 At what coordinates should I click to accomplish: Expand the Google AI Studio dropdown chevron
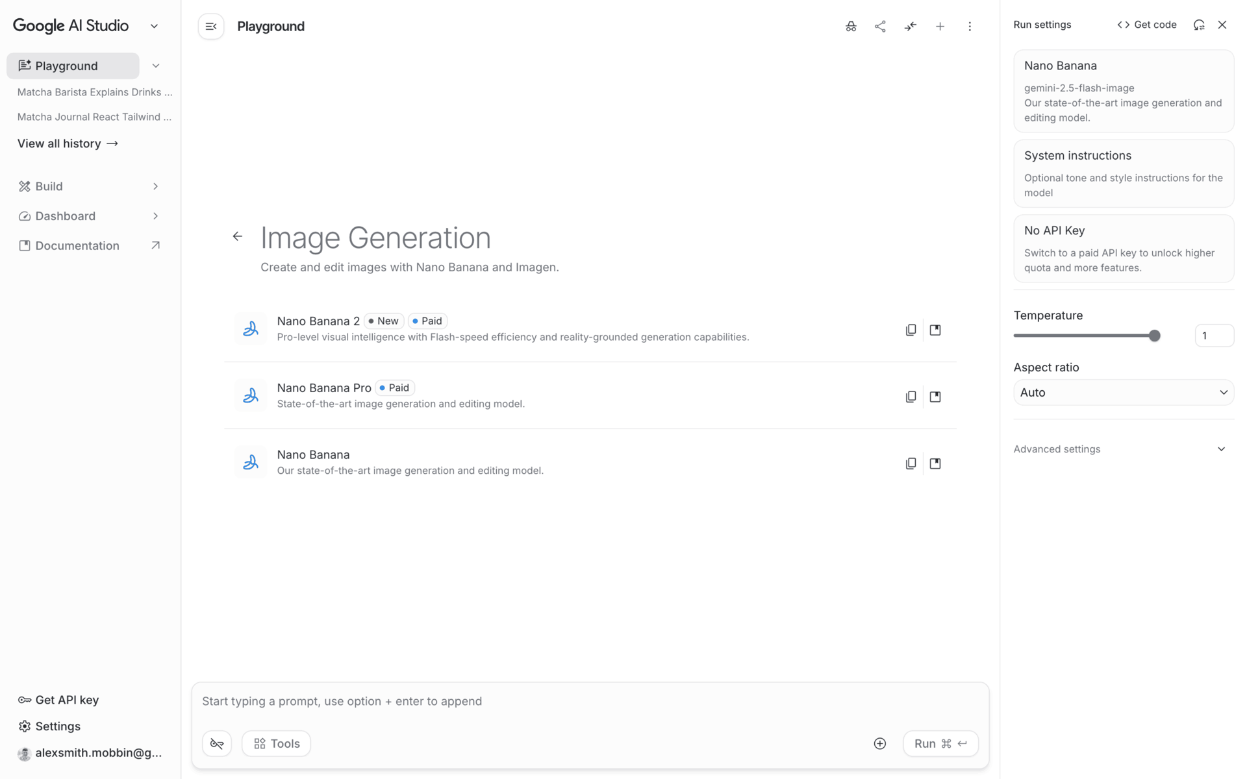click(x=154, y=26)
